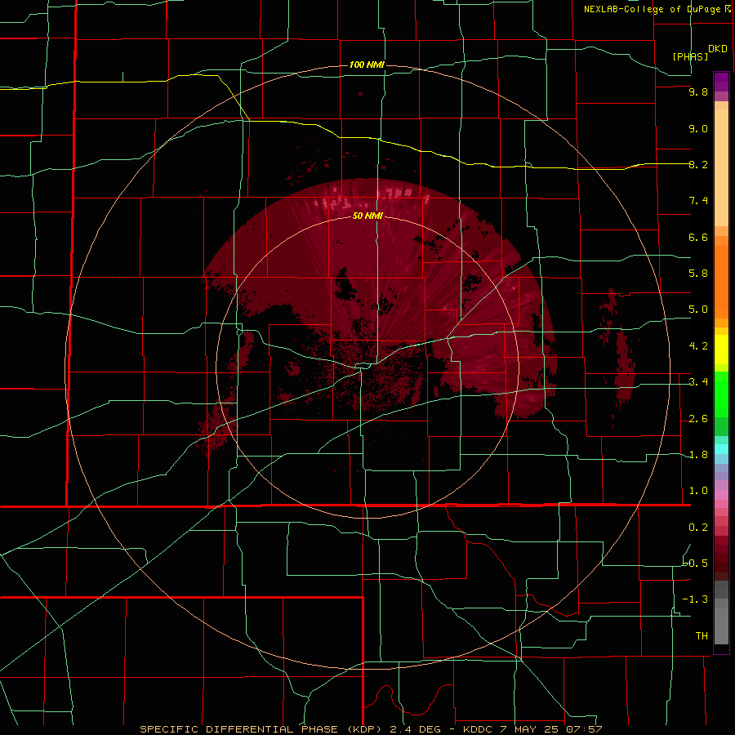The image size is (735, 735).
Task: Click the DKD label above the color scale
Action: tap(718, 49)
